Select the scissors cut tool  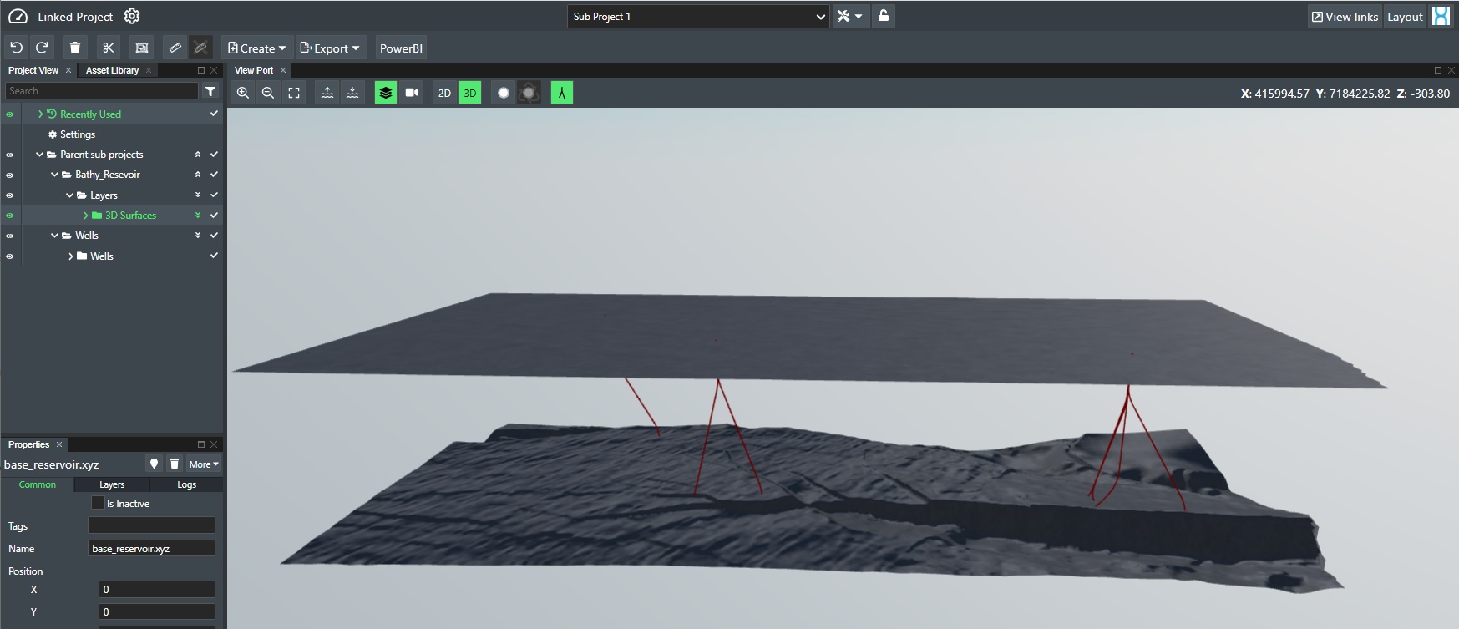(109, 48)
